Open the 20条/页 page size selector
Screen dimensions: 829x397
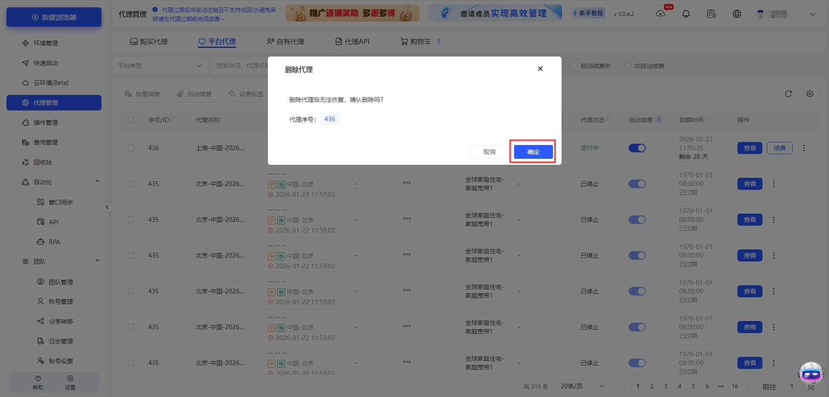pyautogui.click(x=582, y=386)
